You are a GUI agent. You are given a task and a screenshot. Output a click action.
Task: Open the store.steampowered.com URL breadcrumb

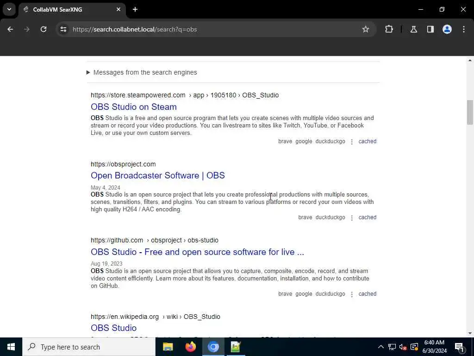185,95
